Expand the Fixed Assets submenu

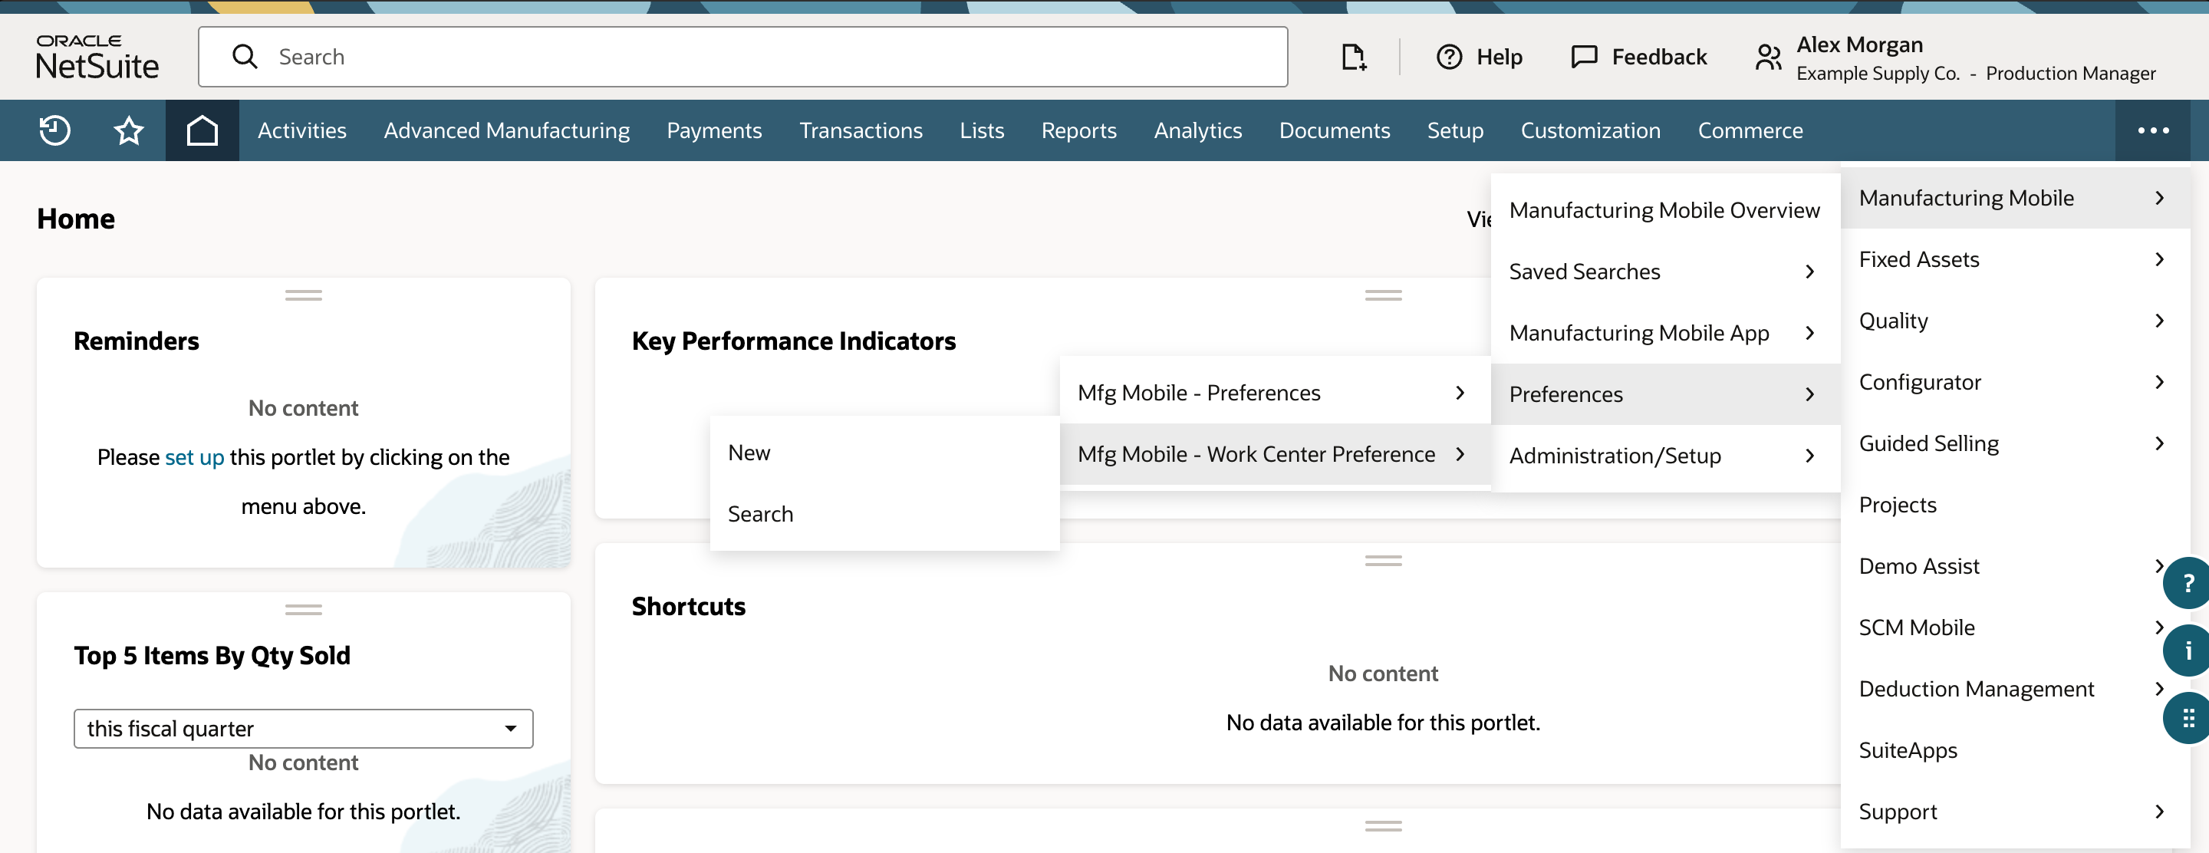pos(2015,259)
